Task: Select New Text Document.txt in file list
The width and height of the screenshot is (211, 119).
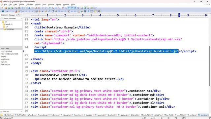Action: tap(9, 54)
